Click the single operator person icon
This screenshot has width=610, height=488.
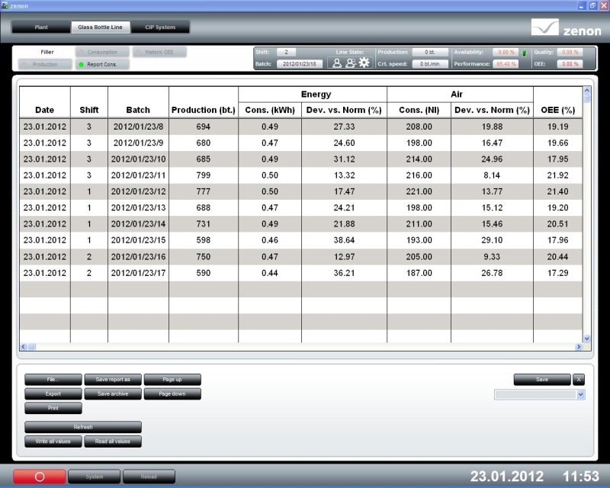point(337,63)
